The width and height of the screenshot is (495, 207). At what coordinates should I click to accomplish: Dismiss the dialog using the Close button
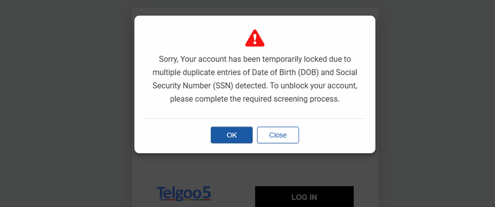pyautogui.click(x=278, y=135)
